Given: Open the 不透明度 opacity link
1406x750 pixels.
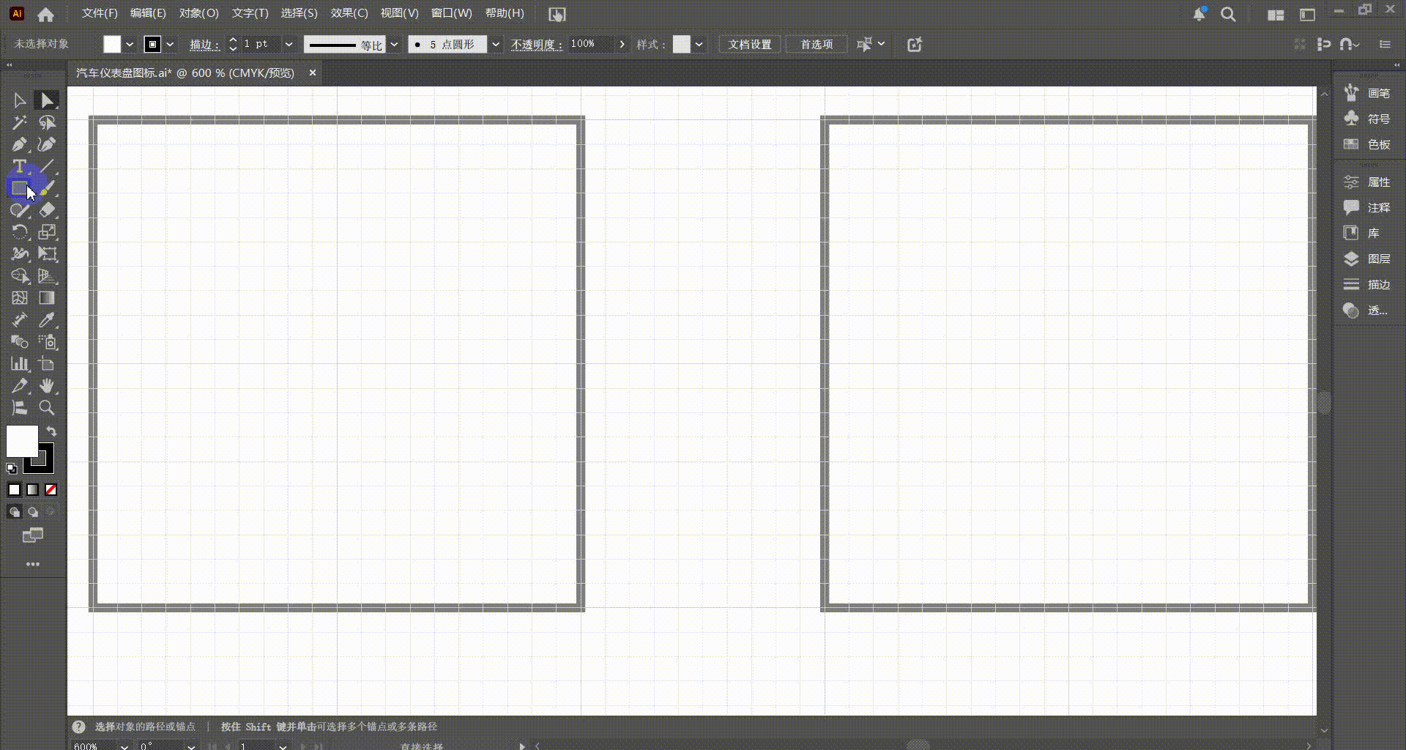Looking at the screenshot, I should 537,45.
